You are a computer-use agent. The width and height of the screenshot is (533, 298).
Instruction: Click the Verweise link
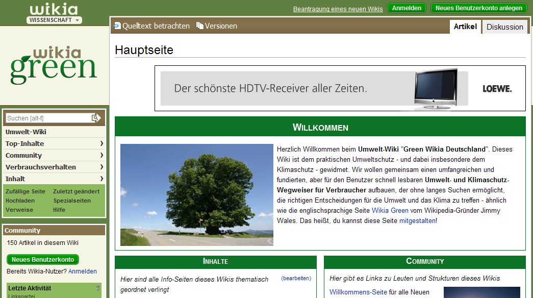19,210
